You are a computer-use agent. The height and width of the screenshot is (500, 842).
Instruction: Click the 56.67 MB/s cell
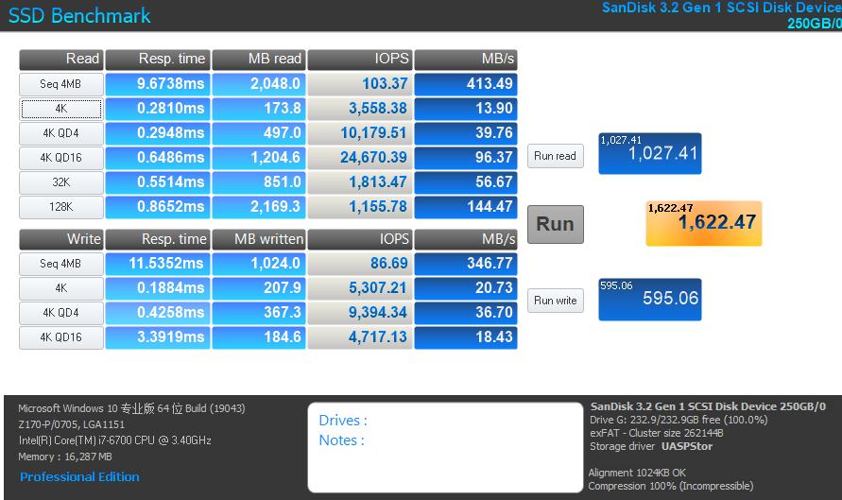[x=466, y=182]
